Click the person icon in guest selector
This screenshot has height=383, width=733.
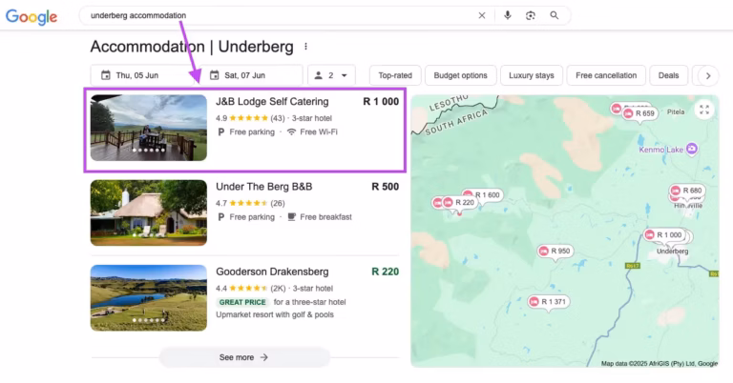[x=319, y=75]
